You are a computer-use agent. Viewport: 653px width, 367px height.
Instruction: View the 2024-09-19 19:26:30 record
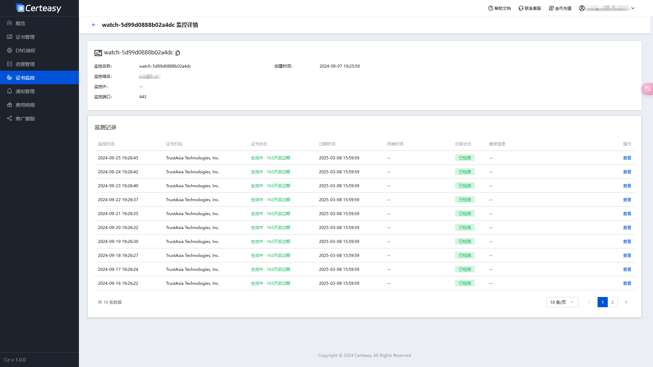click(x=627, y=242)
